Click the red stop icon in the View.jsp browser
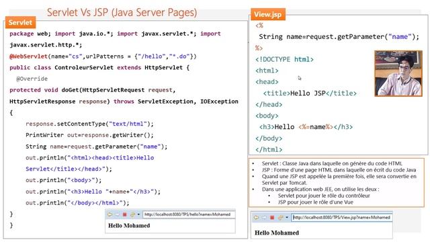Viewport: 430px width, 242px height. tap(272, 218)
